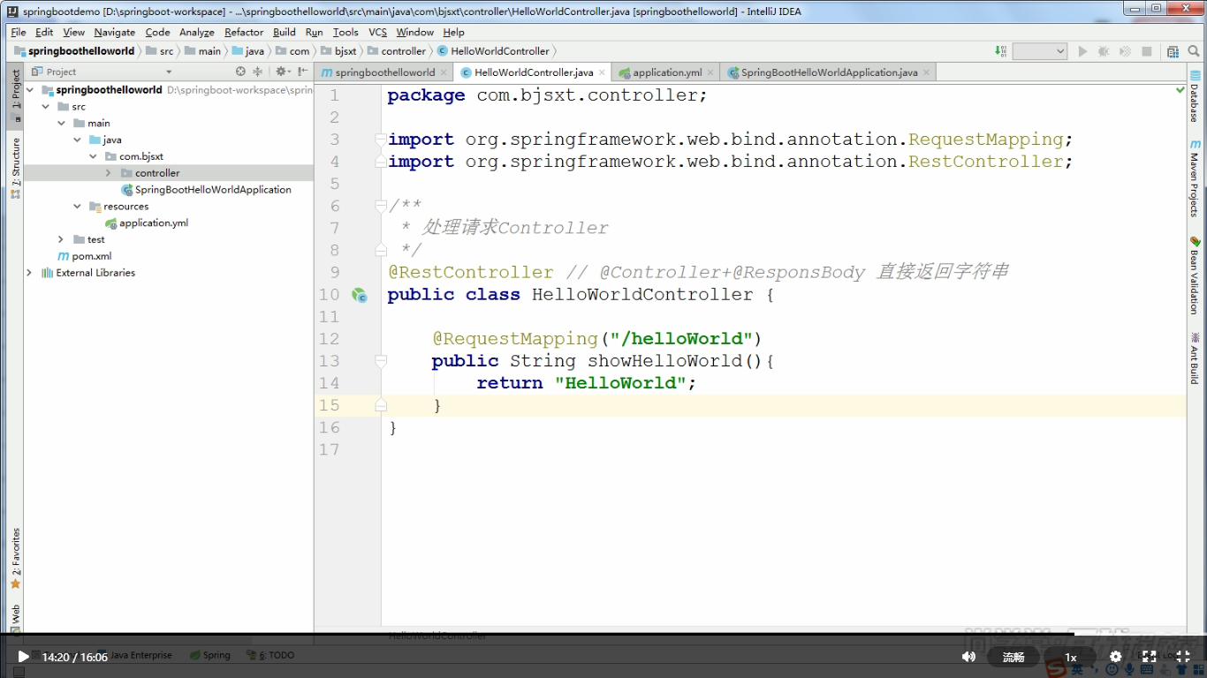Viewport: 1207px width, 678px height.
Task: Hide the Project panel with the hide icon
Action: tap(302, 72)
